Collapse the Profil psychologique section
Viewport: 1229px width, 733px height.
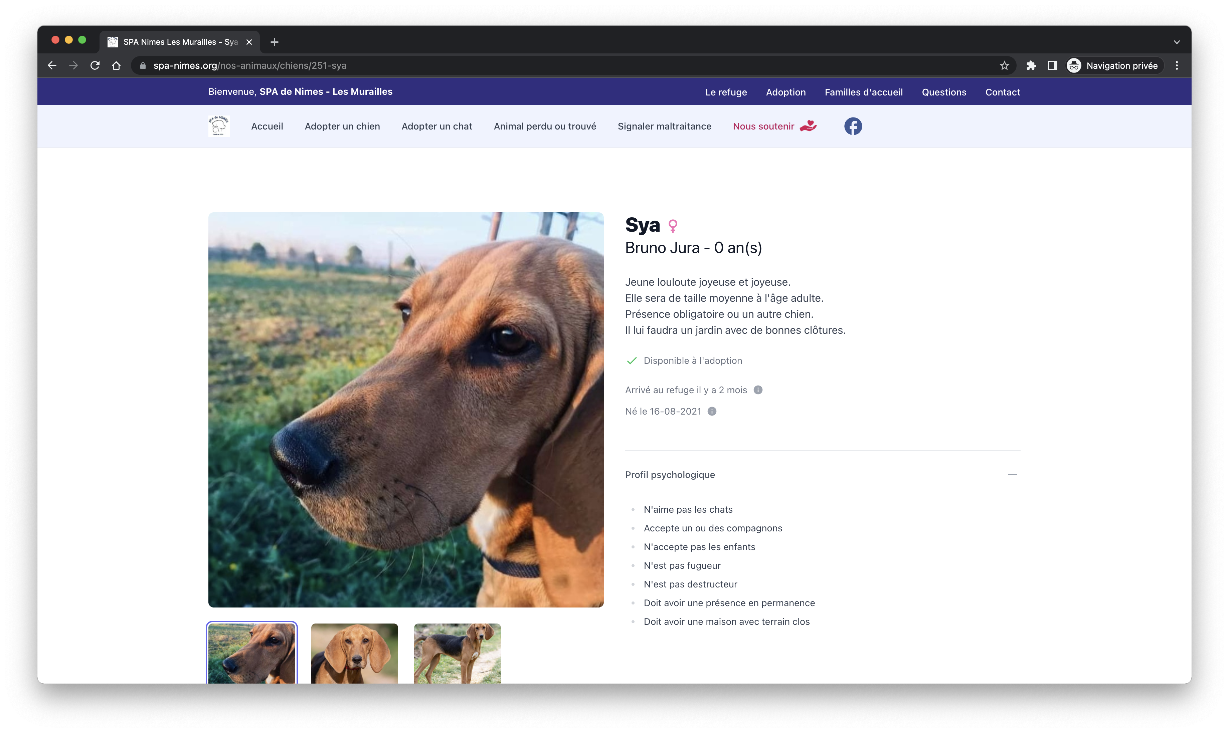coord(1012,475)
